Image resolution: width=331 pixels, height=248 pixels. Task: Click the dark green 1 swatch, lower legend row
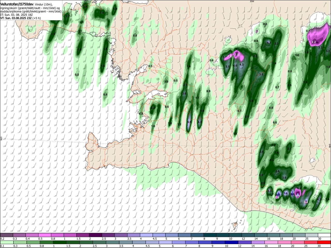pyautogui.click(x=59, y=242)
